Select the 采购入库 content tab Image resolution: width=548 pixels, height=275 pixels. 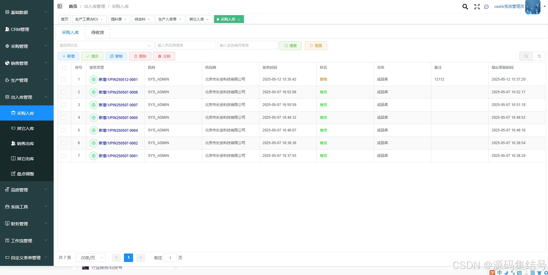[x=70, y=32]
